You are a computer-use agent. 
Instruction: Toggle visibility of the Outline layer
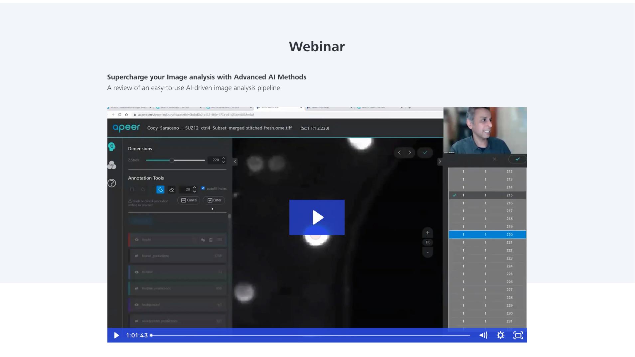point(136,272)
